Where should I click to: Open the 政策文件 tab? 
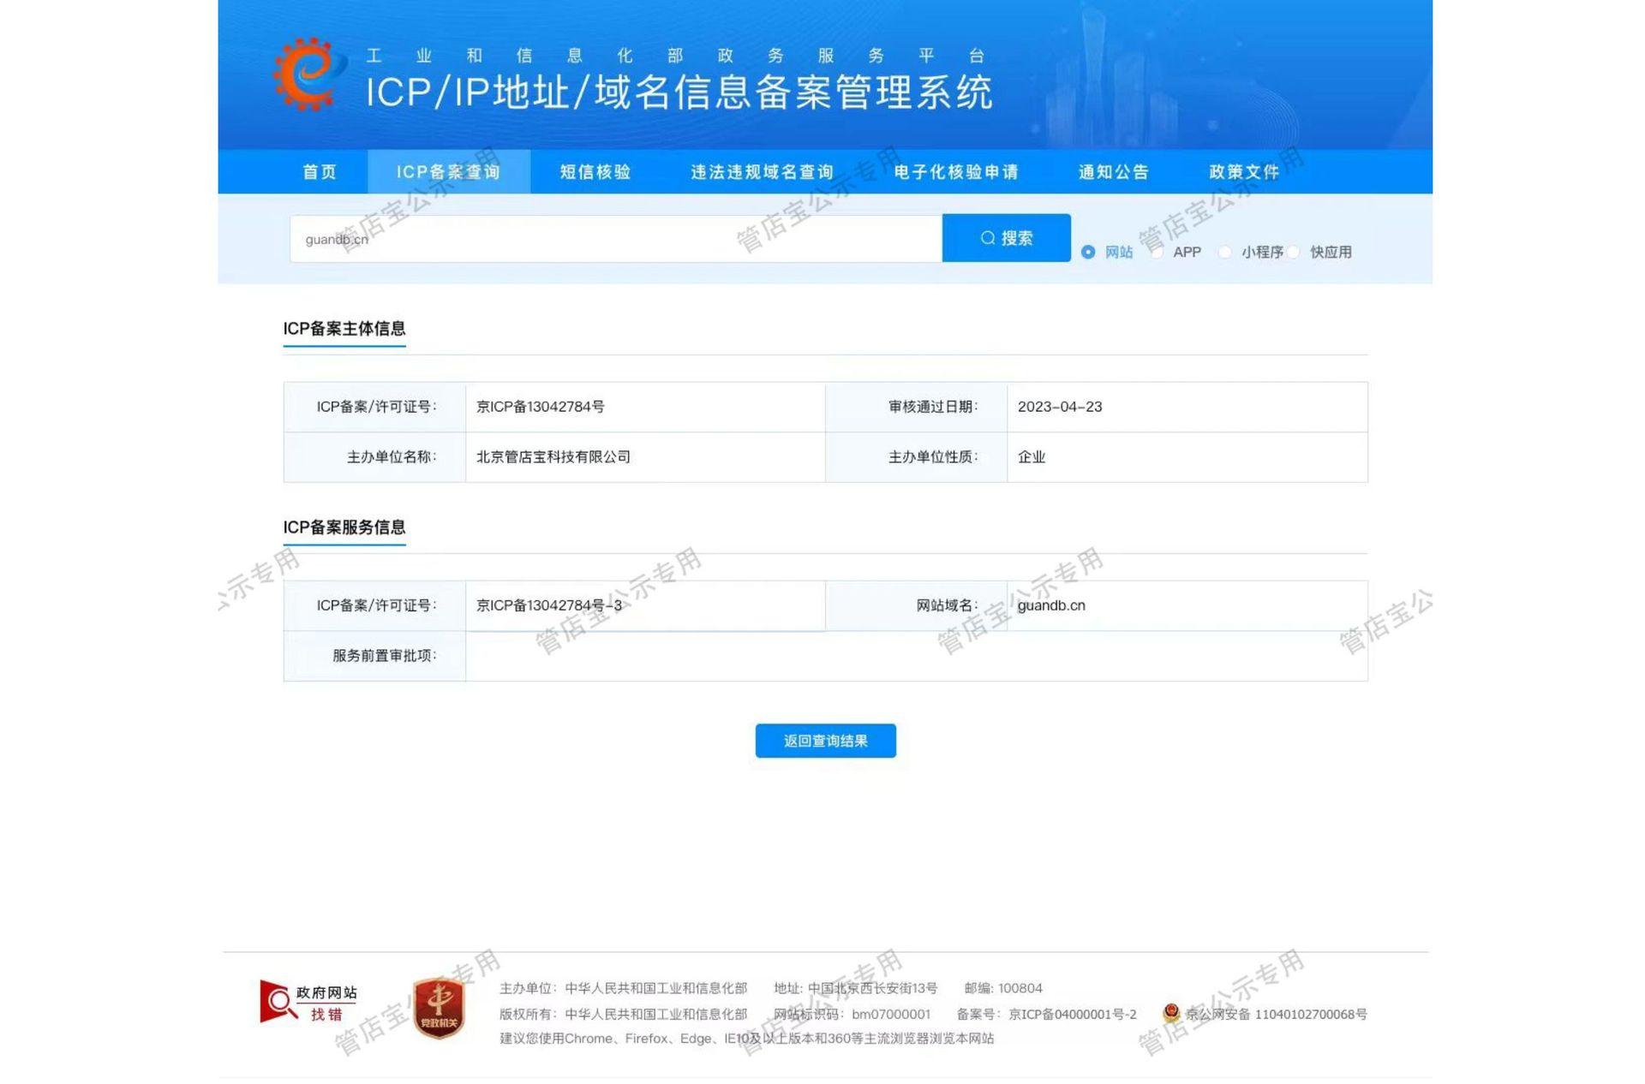(x=1244, y=172)
